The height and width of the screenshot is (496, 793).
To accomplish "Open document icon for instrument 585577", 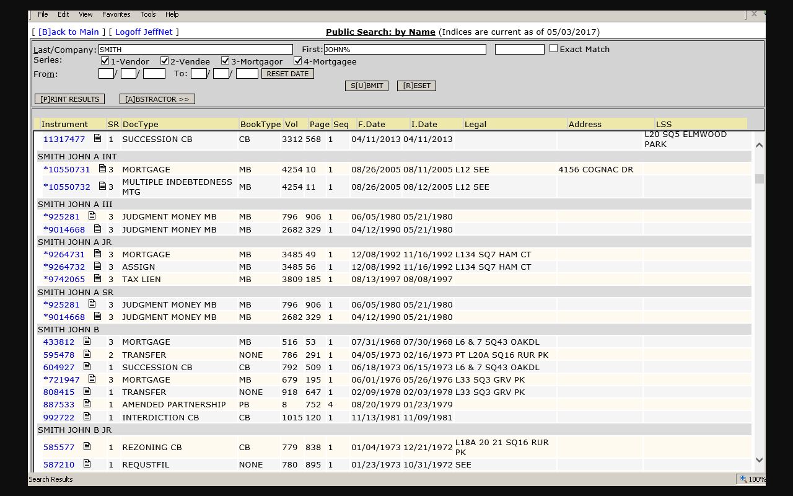I will tap(87, 446).
